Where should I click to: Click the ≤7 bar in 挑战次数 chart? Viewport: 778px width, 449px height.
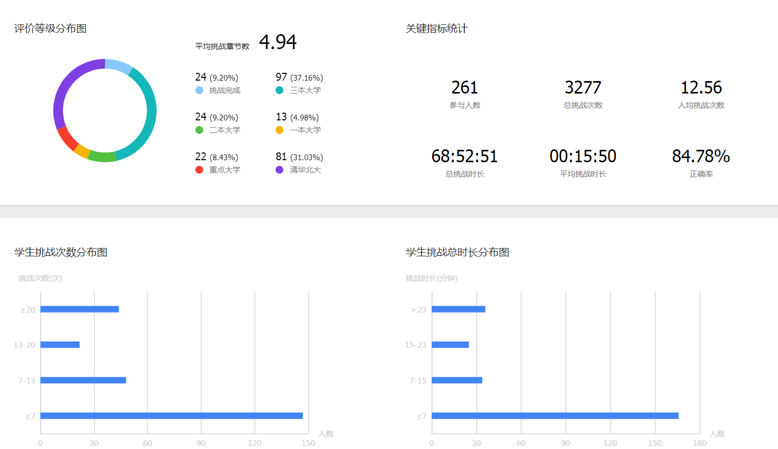[x=171, y=416]
